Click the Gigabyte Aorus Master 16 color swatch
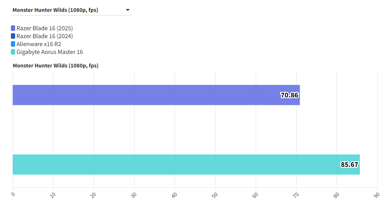The height and width of the screenshot is (203, 391). coord(13,52)
